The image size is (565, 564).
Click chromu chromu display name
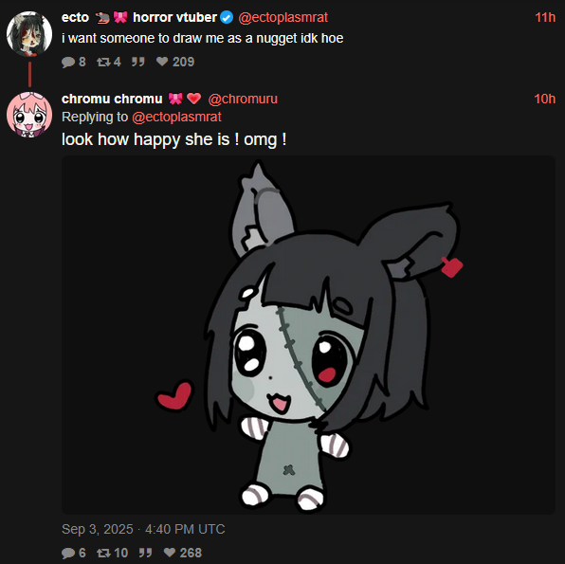(x=112, y=99)
